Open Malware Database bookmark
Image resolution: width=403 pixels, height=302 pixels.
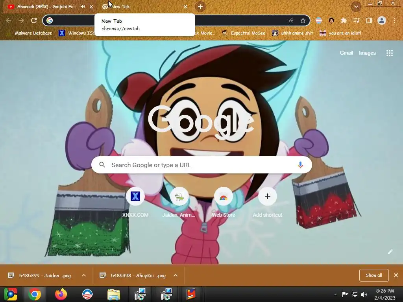pos(30,33)
